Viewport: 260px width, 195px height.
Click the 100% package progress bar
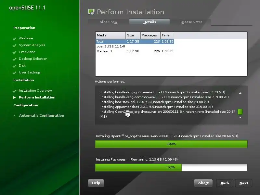pos(171,144)
